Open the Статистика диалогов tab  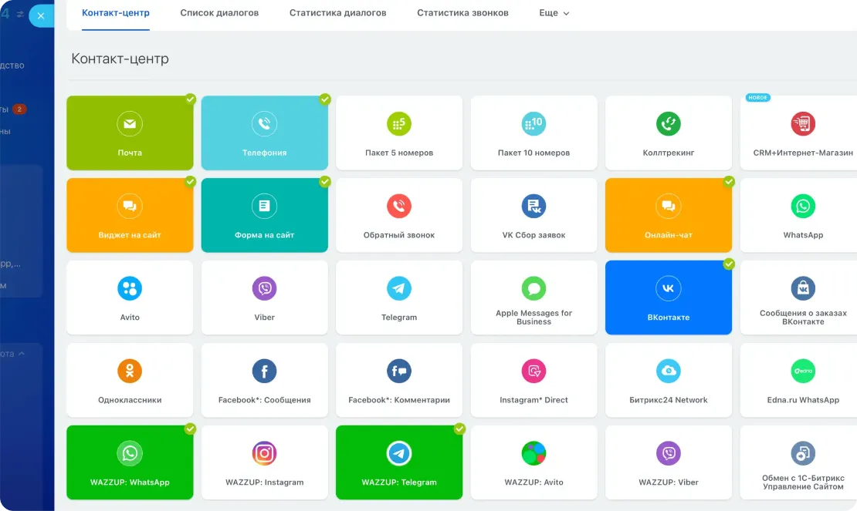337,13
